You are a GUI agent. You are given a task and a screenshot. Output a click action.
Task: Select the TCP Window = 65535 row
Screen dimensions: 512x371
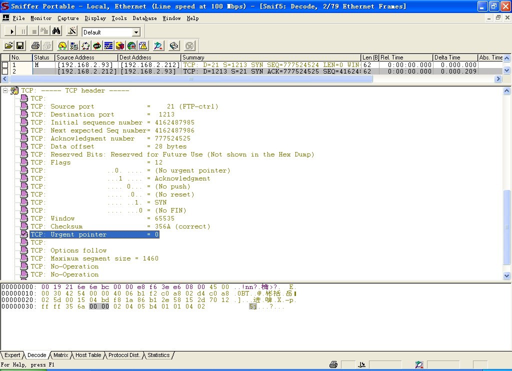(x=102, y=218)
